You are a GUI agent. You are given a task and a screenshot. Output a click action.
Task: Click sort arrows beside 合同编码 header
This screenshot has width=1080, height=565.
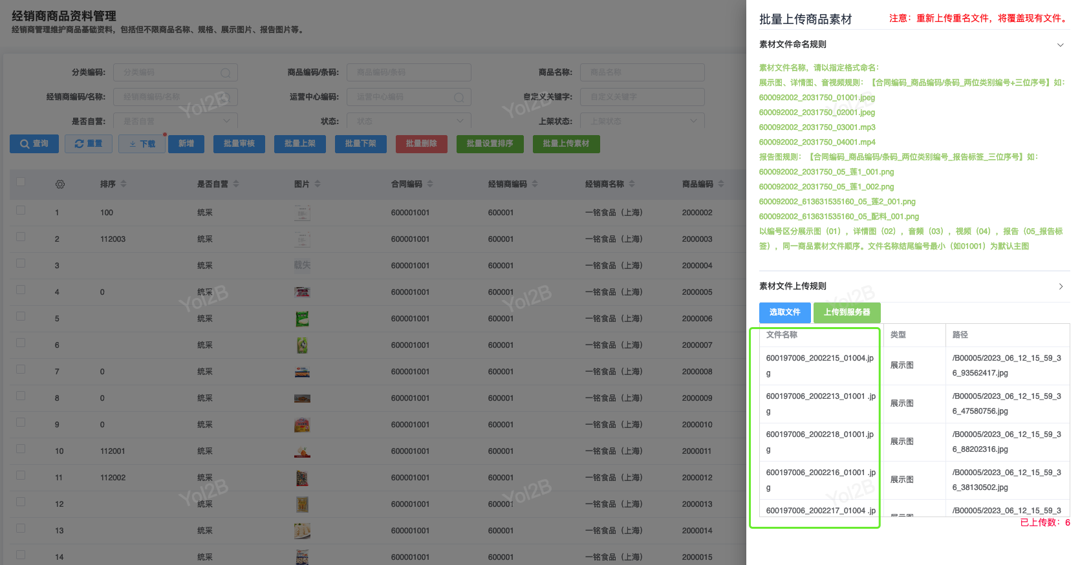(430, 184)
